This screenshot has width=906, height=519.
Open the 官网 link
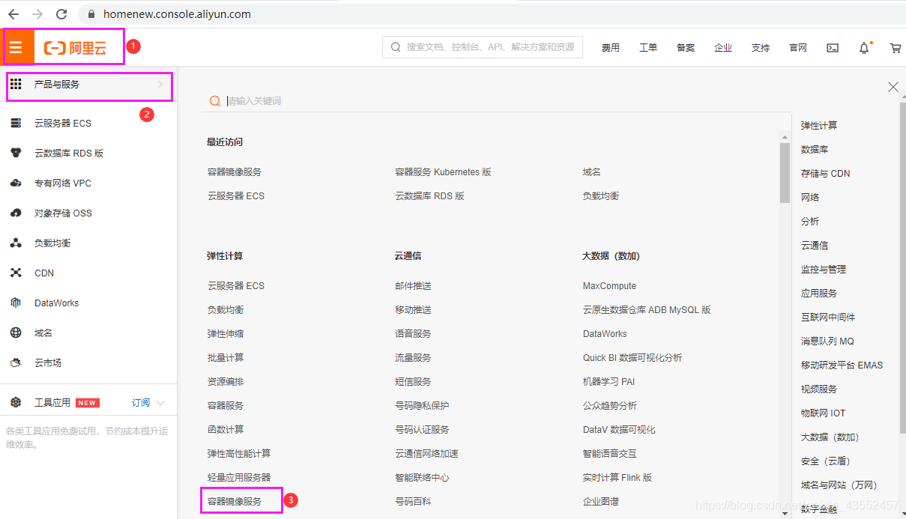[x=798, y=48]
